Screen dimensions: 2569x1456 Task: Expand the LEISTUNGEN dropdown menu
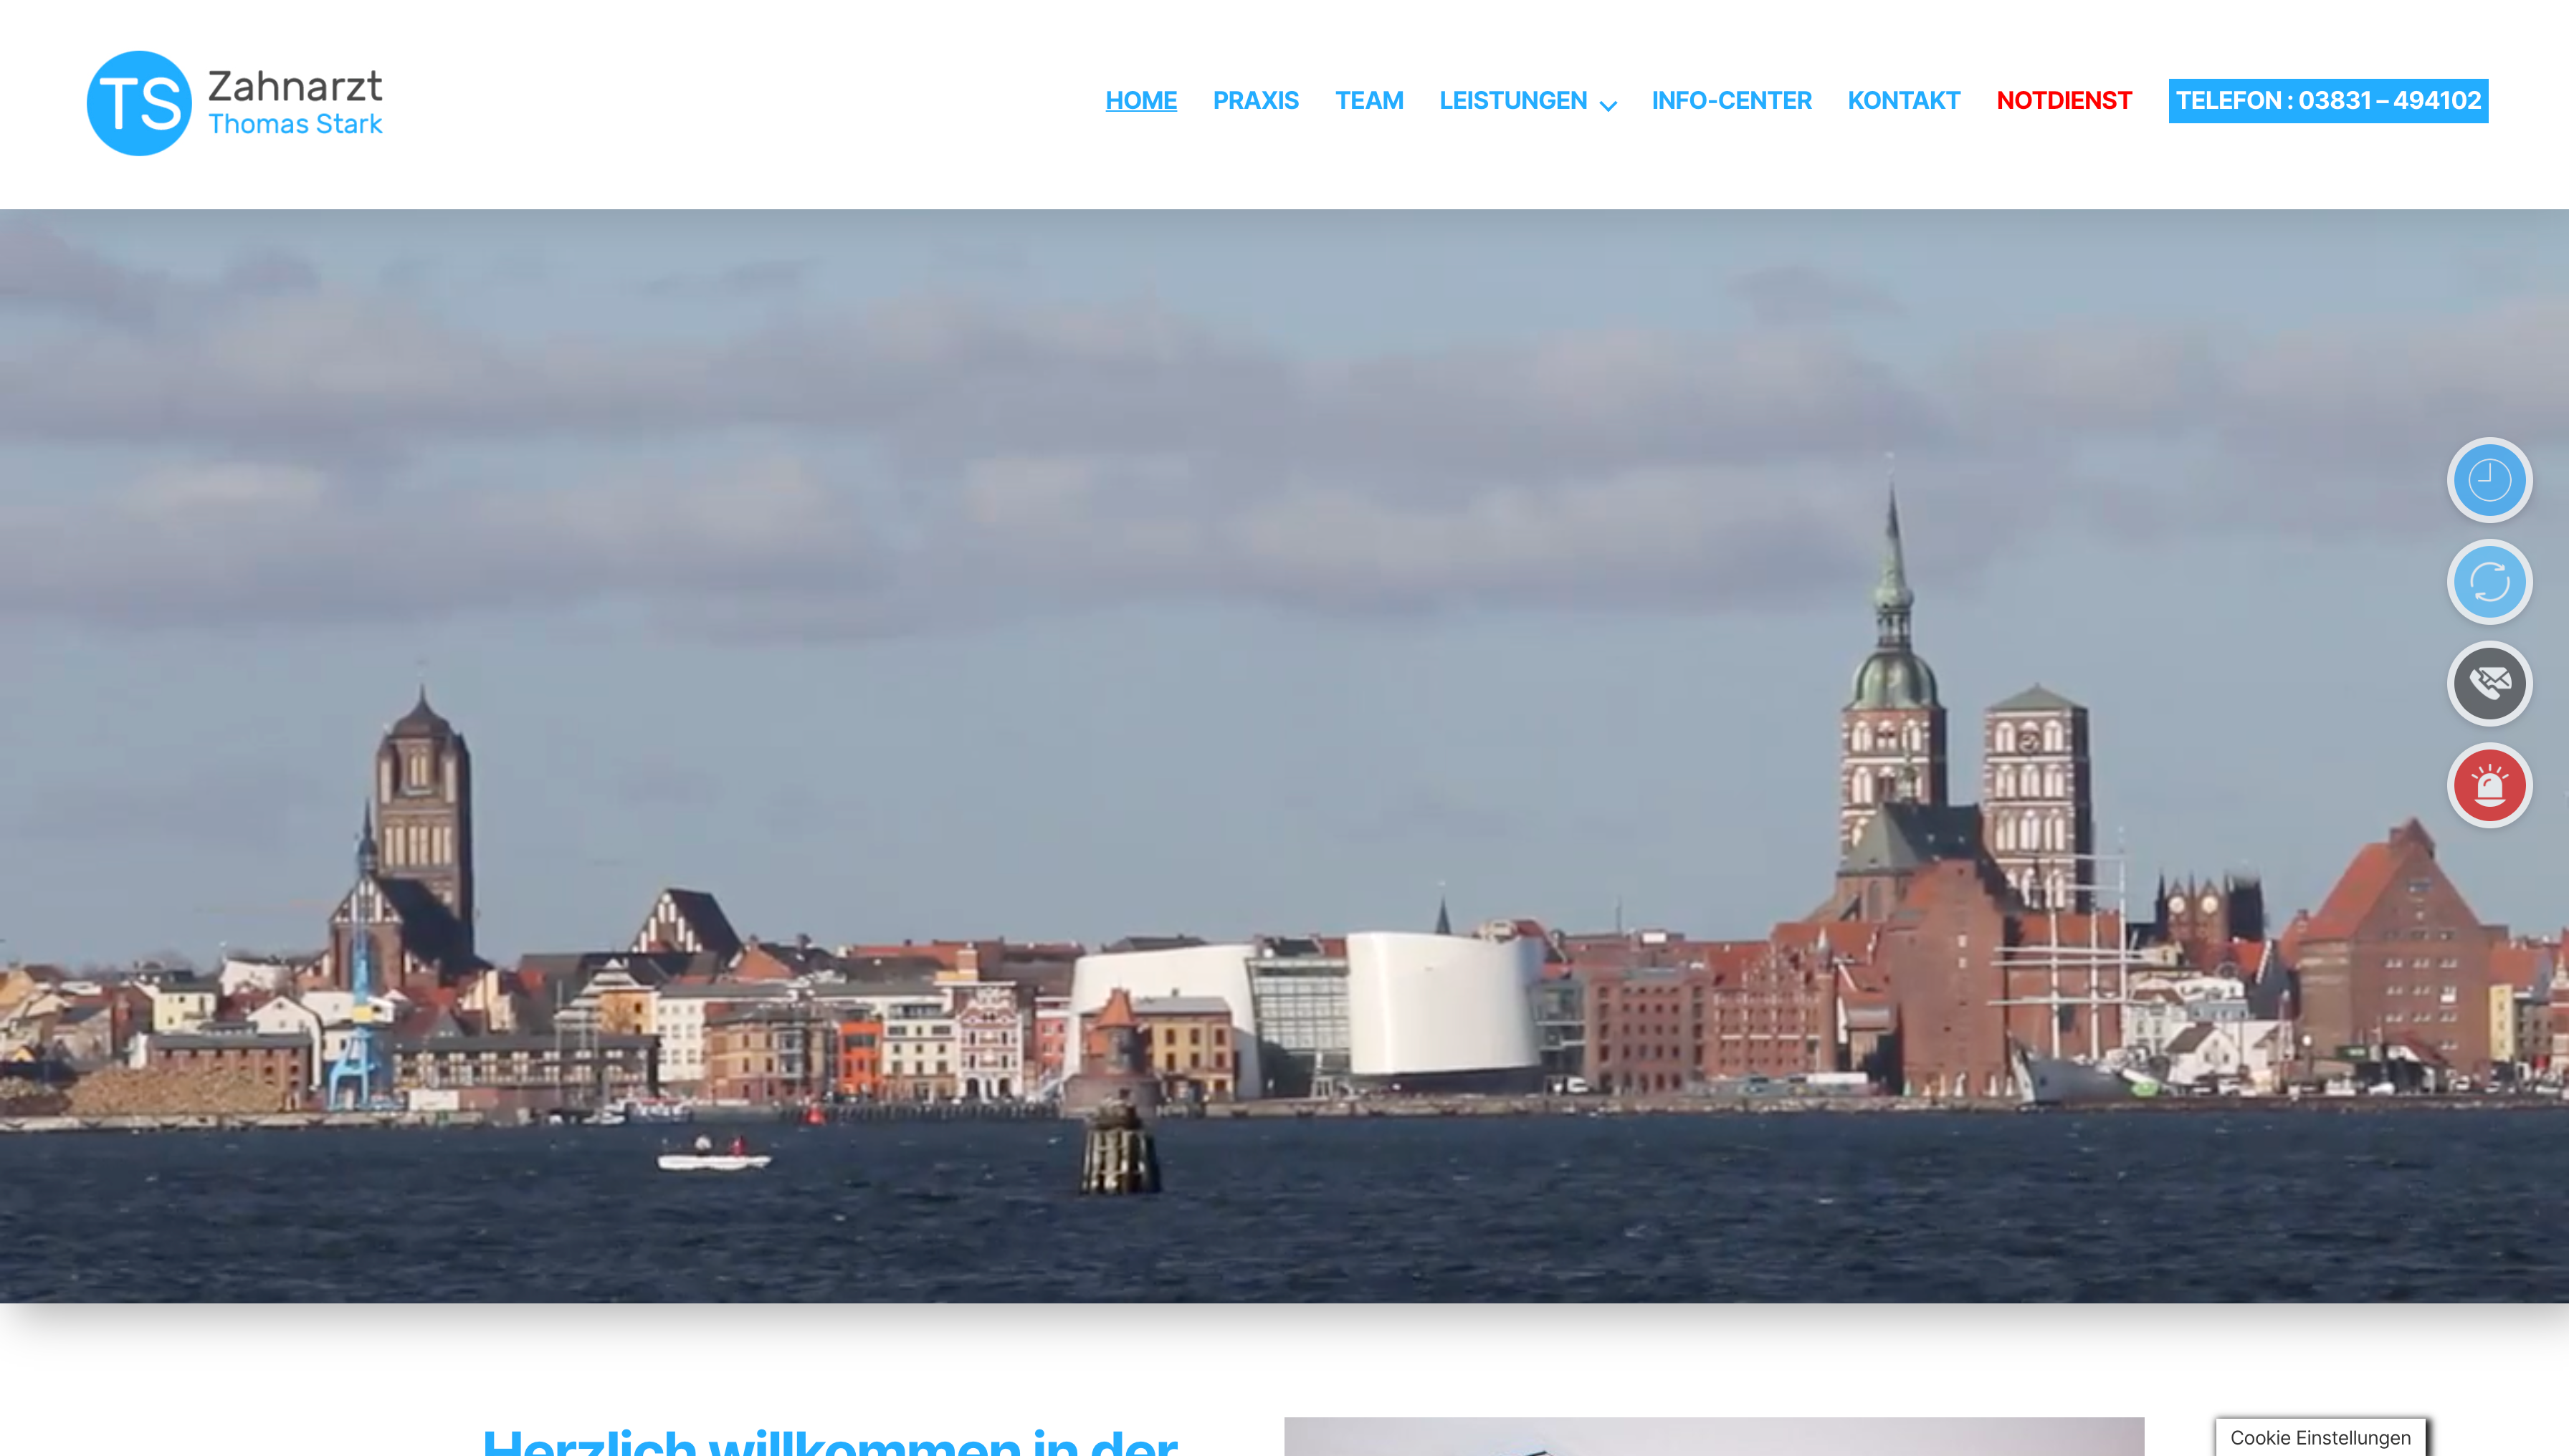[x=1514, y=100]
